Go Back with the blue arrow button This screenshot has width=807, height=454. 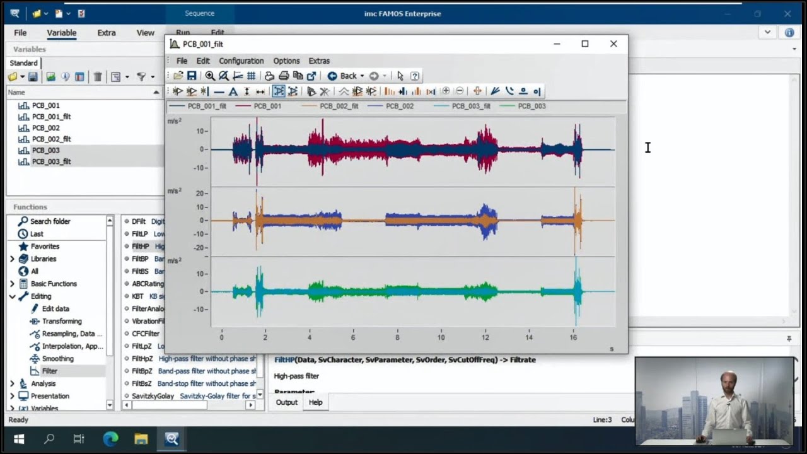coord(332,76)
